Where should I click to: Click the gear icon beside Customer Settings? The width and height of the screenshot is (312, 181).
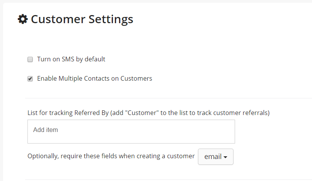pyautogui.click(x=23, y=19)
